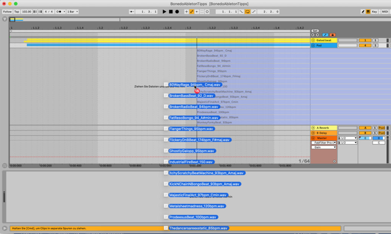The width and height of the screenshot is (391, 234).
Task: Click the Tap tempo button
Action: coord(17,12)
